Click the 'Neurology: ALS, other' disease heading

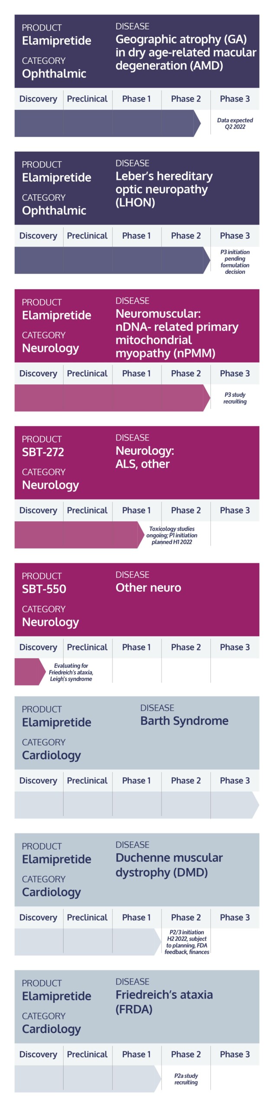(x=145, y=457)
